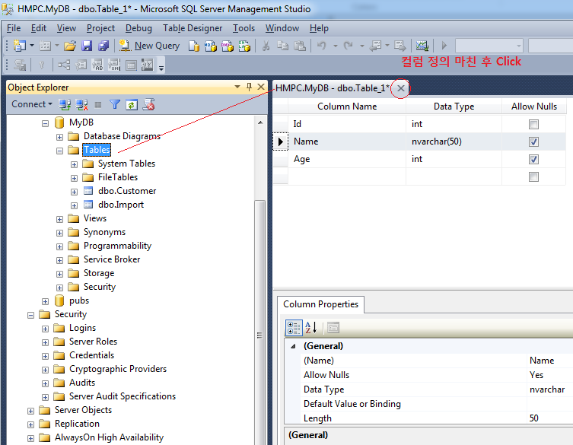This screenshot has width=573, height=445.
Task: Uncheck Allow Nulls for Age column
Action: coord(533,160)
